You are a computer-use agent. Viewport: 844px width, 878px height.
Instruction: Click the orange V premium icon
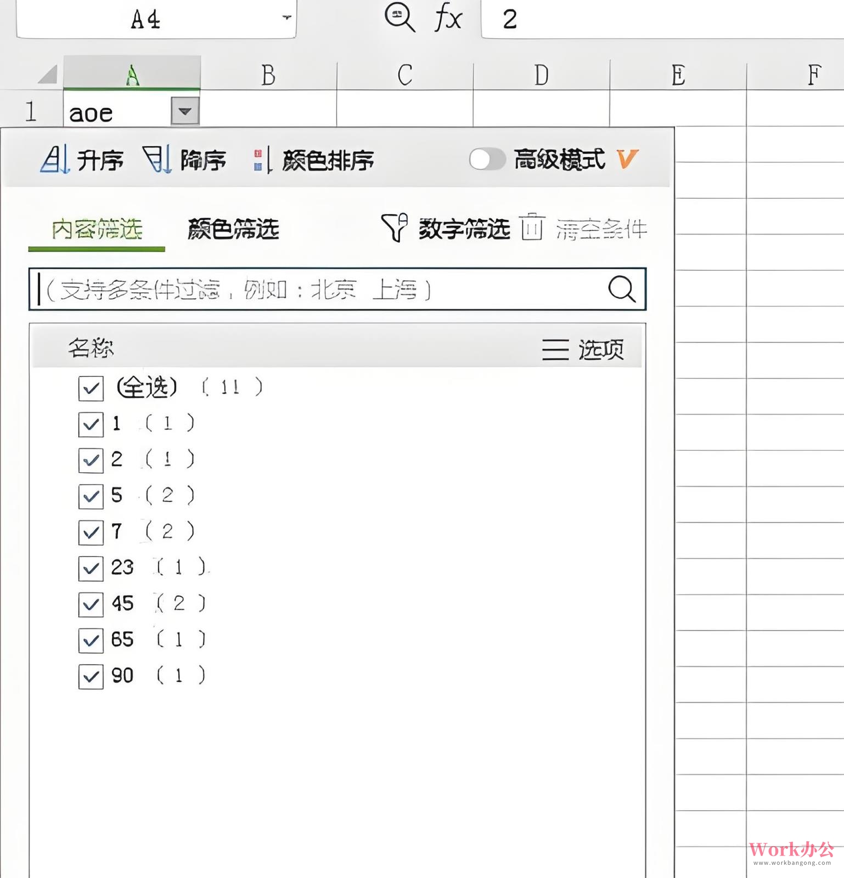point(627,159)
